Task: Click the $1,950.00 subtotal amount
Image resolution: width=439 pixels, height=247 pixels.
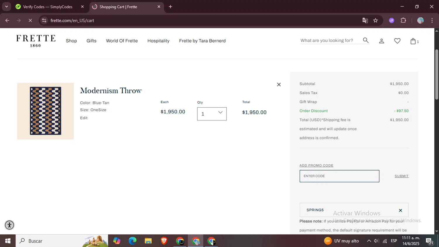Action: [x=399, y=84]
